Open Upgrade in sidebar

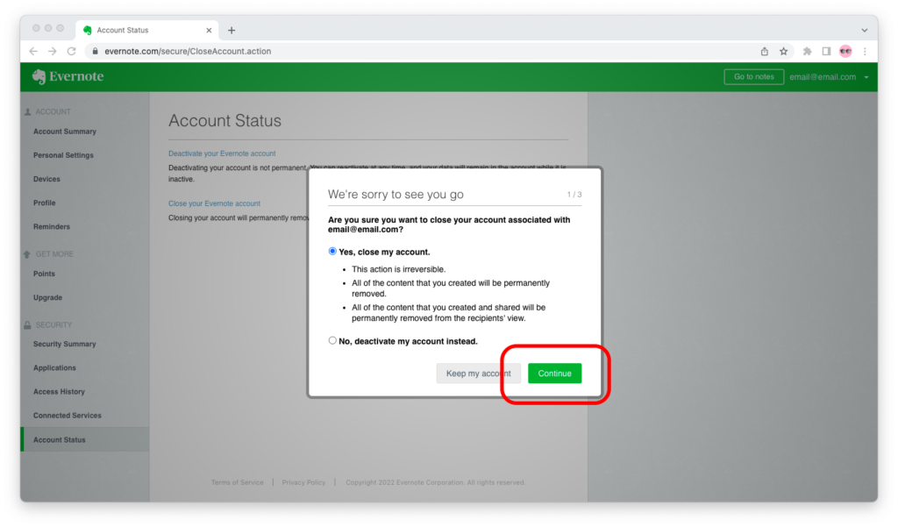click(x=47, y=298)
